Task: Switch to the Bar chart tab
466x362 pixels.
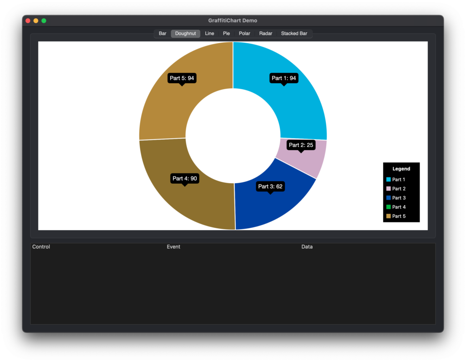Action: (162, 33)
